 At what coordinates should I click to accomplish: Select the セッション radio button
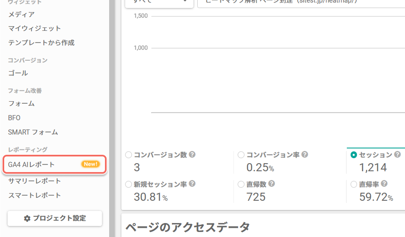354,155
